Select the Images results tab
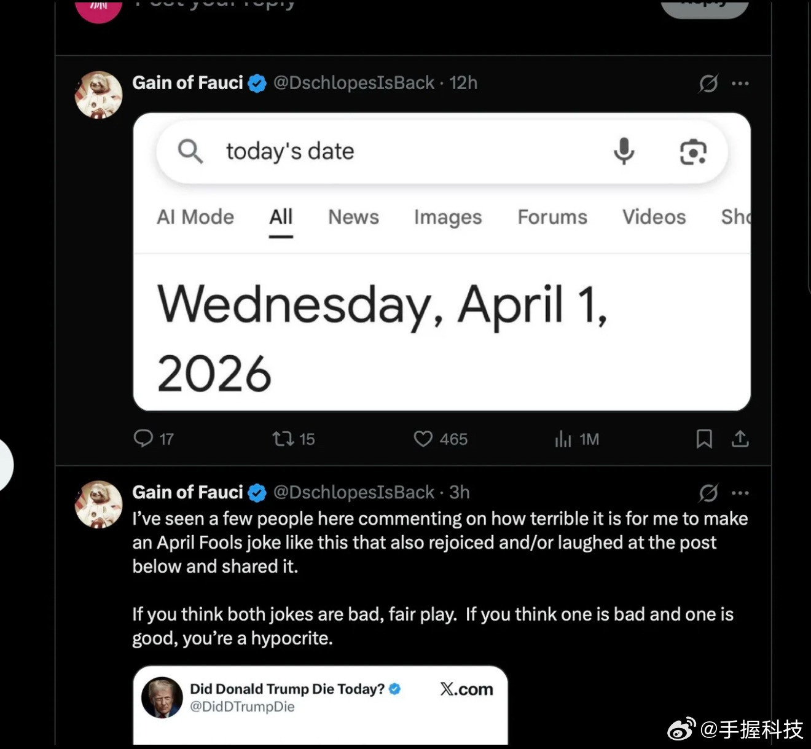The image size is (811, 749). pyautogui.click(x=447, y=217)
